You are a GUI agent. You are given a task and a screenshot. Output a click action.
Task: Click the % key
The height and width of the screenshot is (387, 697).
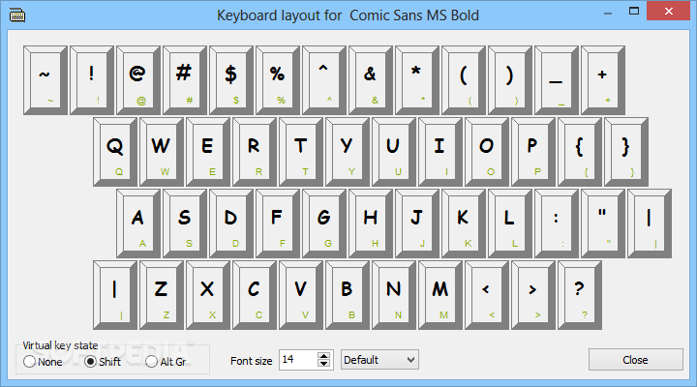click(x=278, y=80)
